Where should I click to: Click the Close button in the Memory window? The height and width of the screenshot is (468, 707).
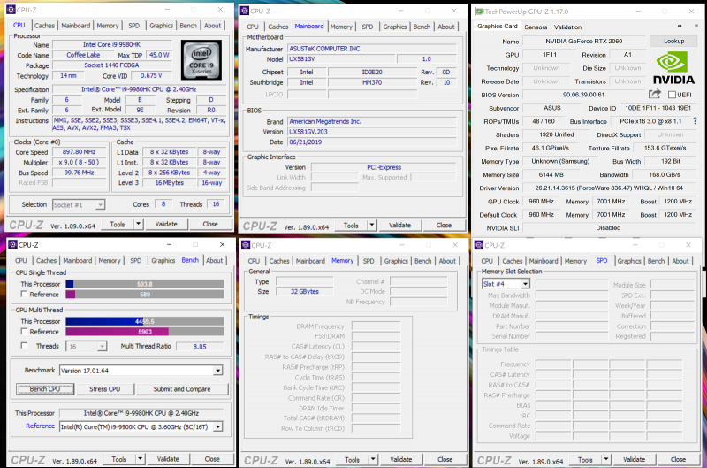point(445,459)
